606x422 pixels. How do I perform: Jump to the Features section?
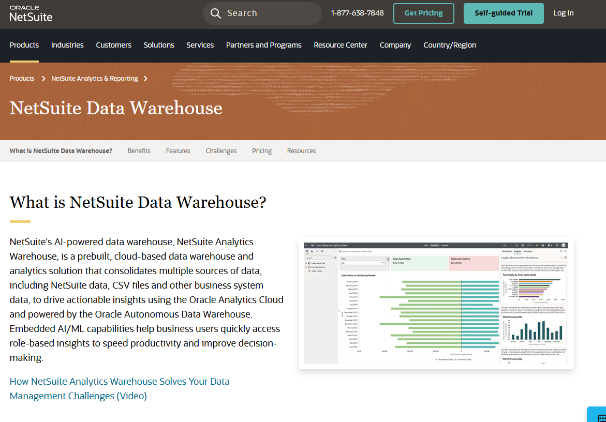178,151
